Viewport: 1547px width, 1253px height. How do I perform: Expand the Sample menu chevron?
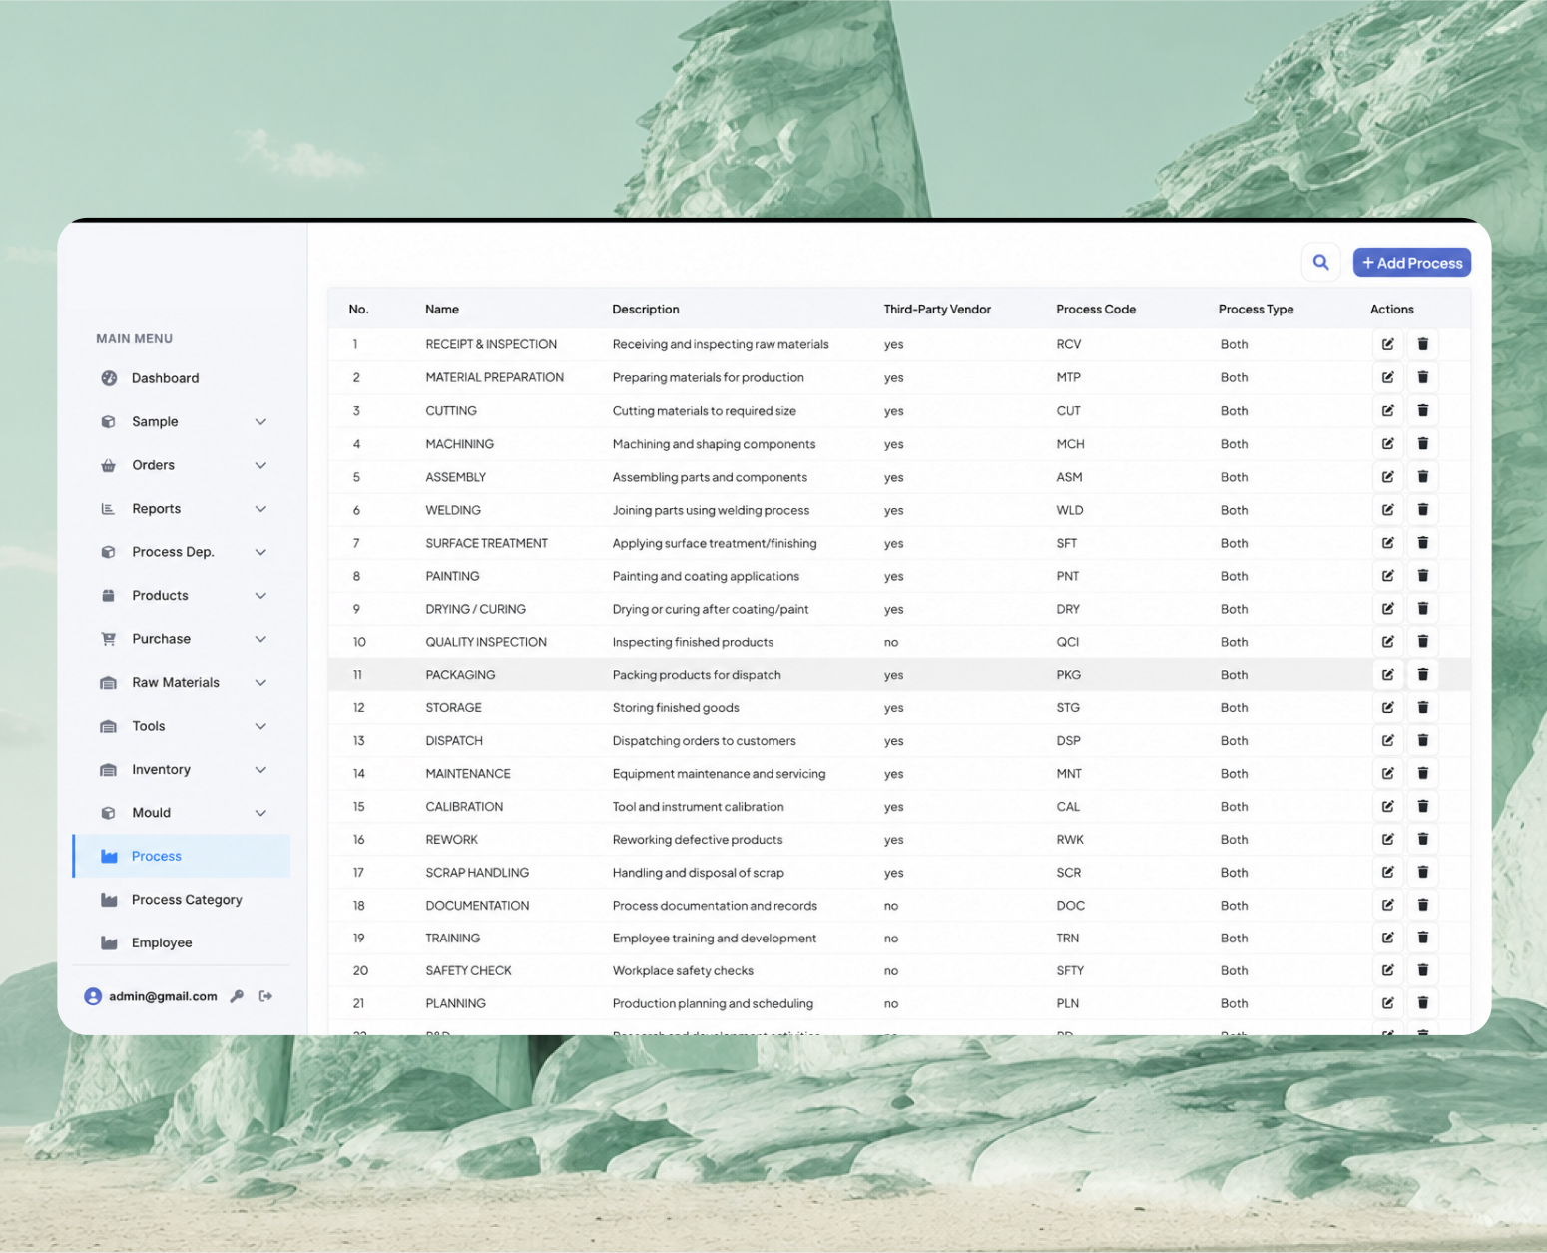click(x=260, y=422)
